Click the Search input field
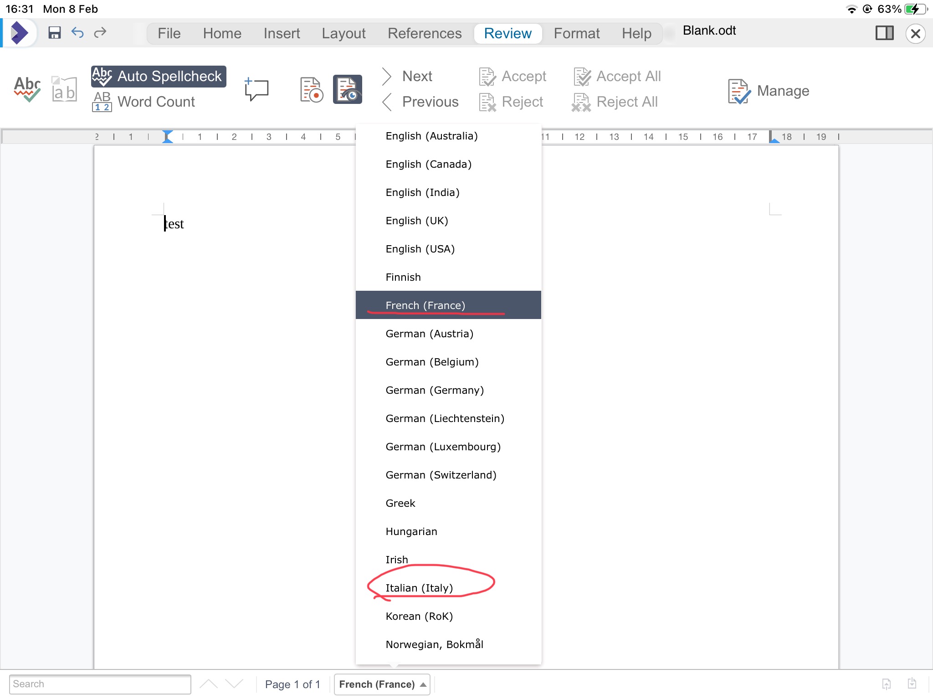Screen dimensions: 933x700 100,684
